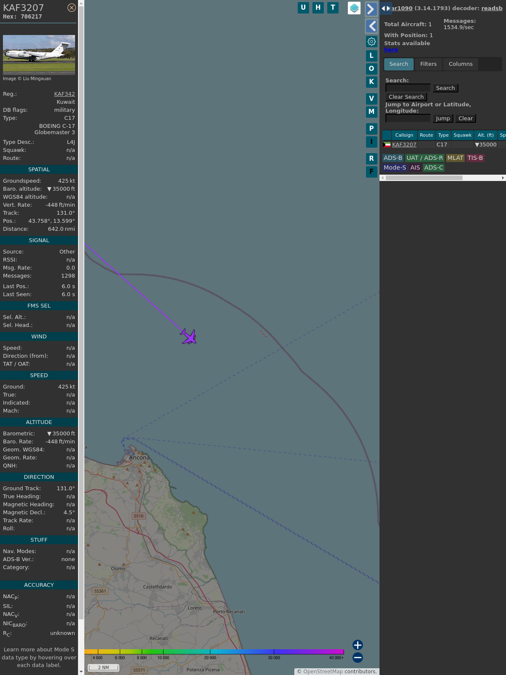Screen dimensions: 506x675
Task: Click the purple aircraft icon on map
Action: click(x=188, y=337)
